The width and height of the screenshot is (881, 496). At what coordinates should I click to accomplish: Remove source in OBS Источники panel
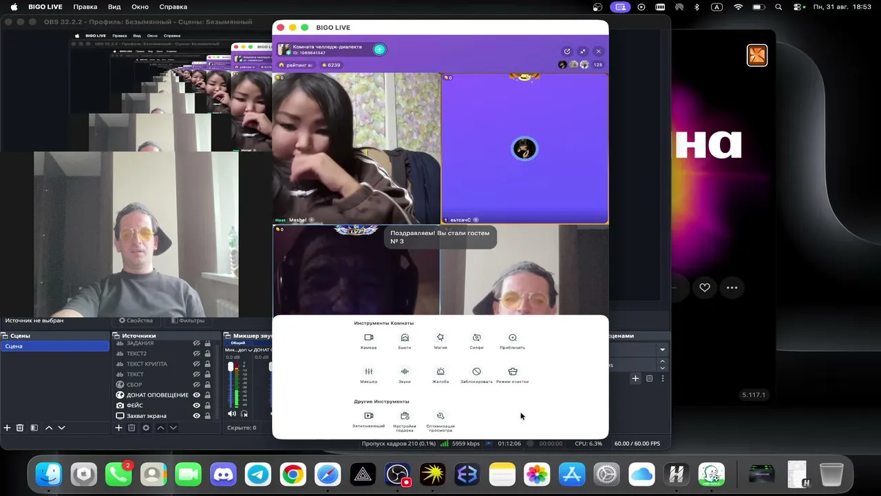click(131, 428)
